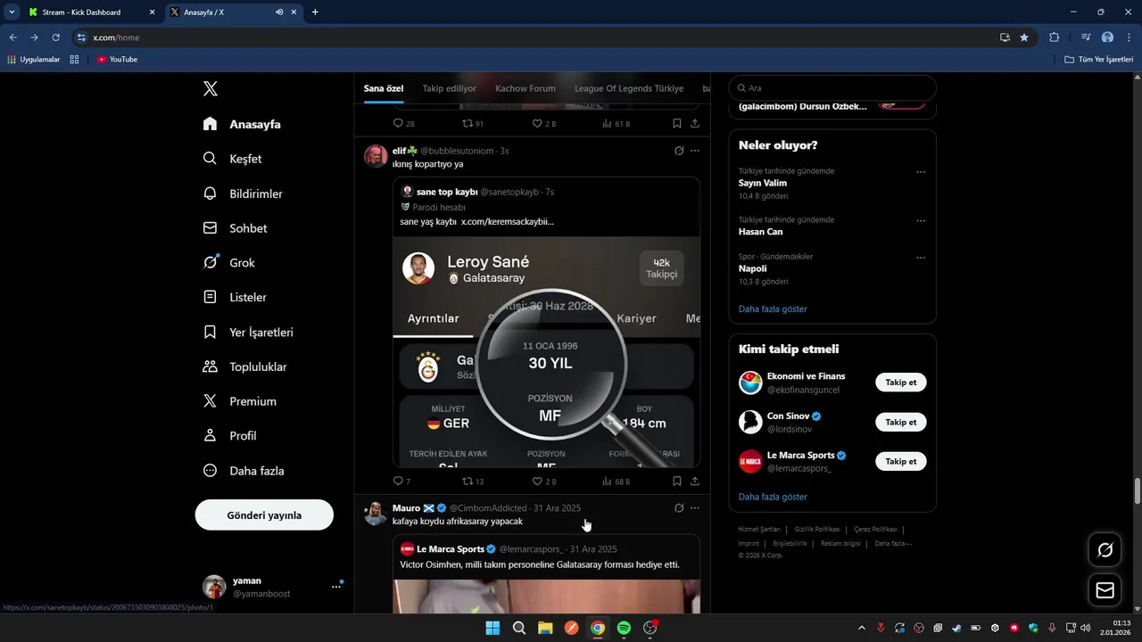Open elif's profile avatar
This screenshot has height=642, width=1142.
click(x=376, y=156)
